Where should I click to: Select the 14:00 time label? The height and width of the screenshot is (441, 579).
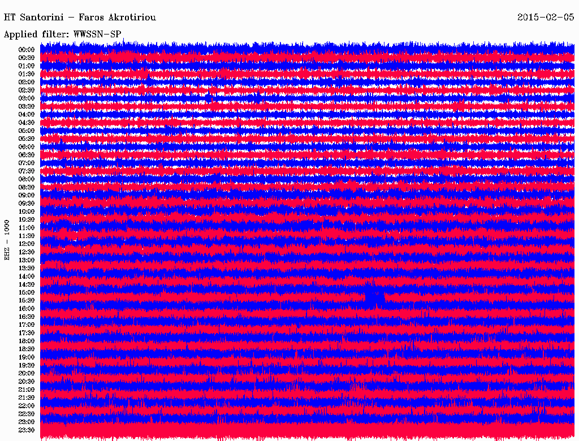26,276
